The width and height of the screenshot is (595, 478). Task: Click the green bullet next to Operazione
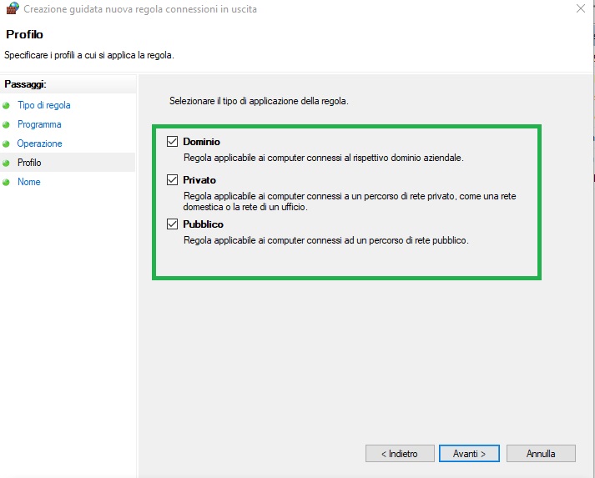(6, 143)
